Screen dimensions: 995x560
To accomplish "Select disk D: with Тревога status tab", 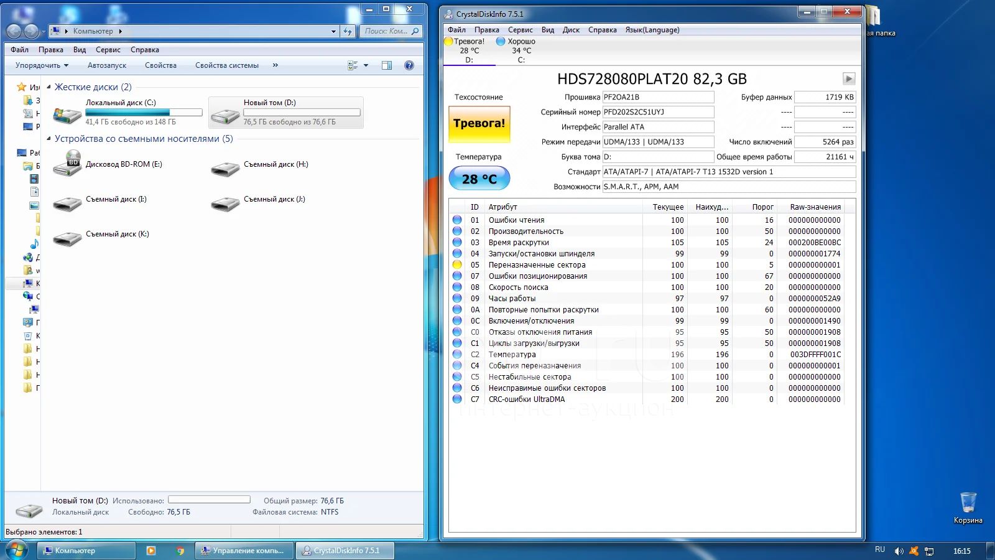I will [470, 51].
